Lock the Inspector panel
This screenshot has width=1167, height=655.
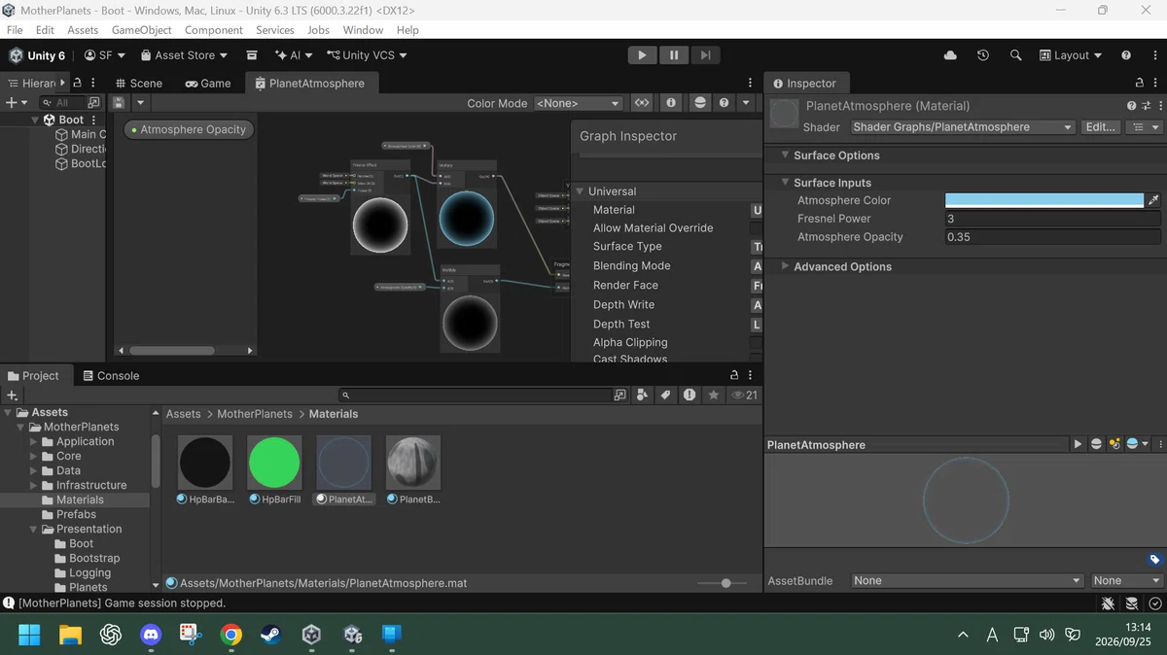[1140, 84]
